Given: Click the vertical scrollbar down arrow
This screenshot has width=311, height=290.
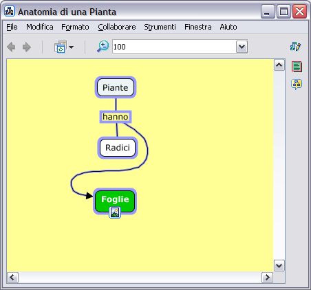Looking at the screenshot, I should click(x=279, y=266).
